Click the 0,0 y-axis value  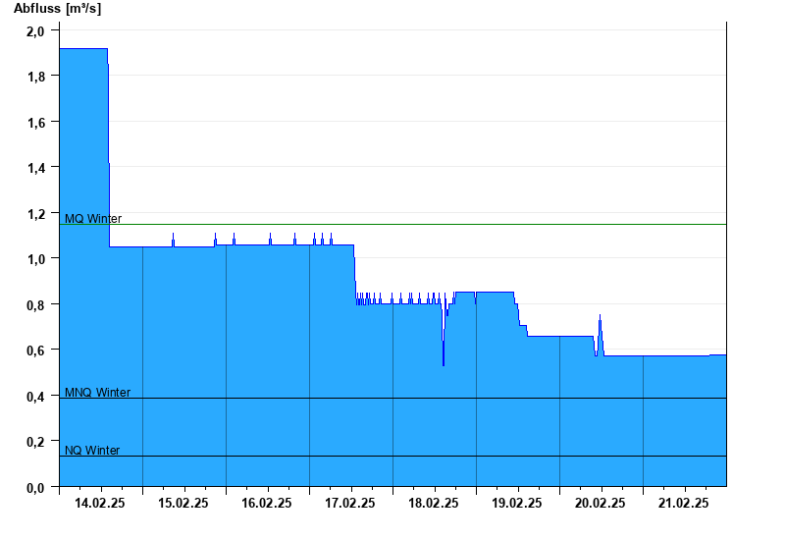35,488
